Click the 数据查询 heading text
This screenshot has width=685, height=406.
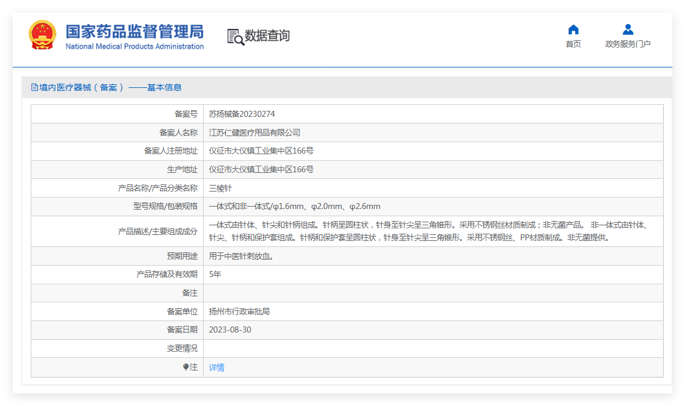267,36
